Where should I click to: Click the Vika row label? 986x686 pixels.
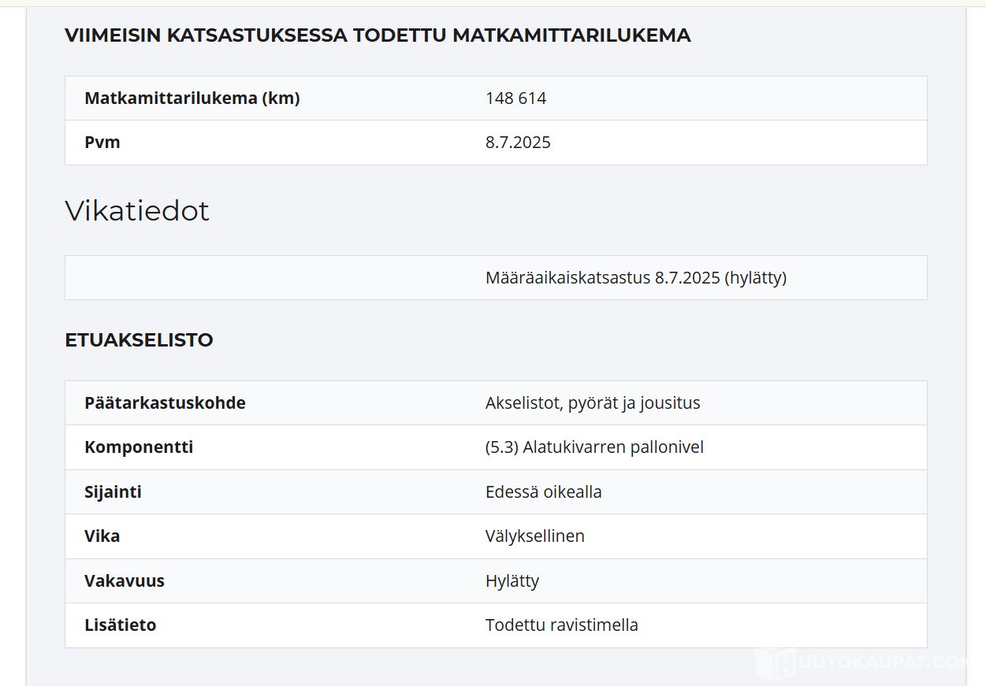click(x=102, y=536)
